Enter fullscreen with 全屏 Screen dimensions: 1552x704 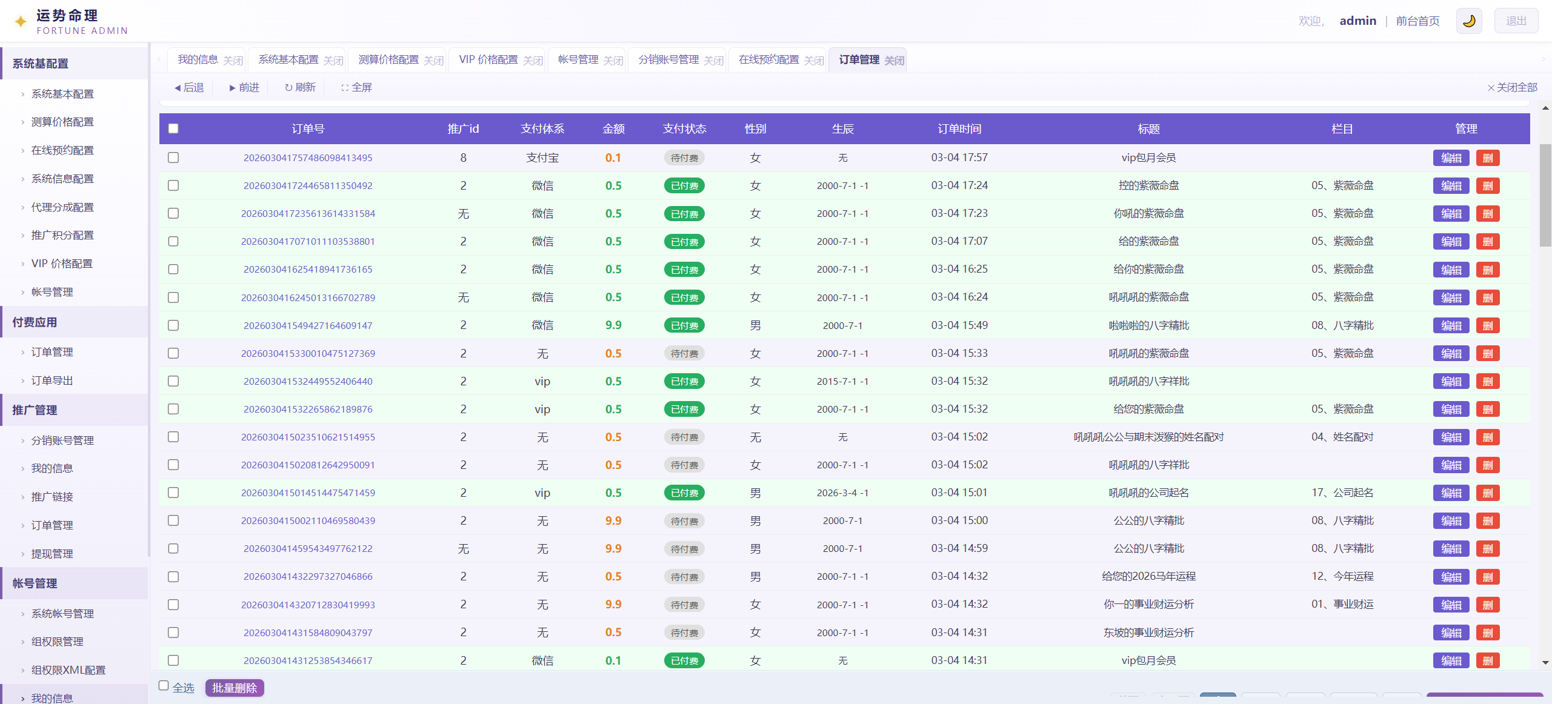tap(356, 88)
